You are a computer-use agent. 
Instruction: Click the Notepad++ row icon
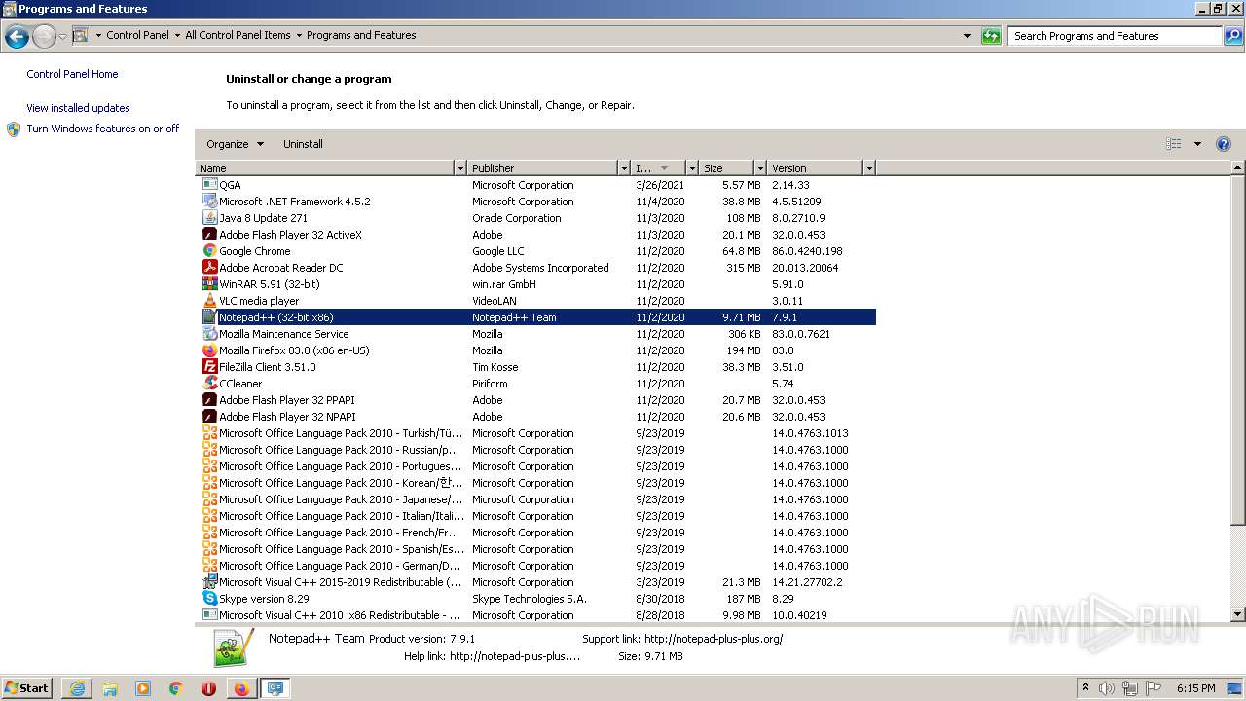pyautogui.click(x=209, y=317)
